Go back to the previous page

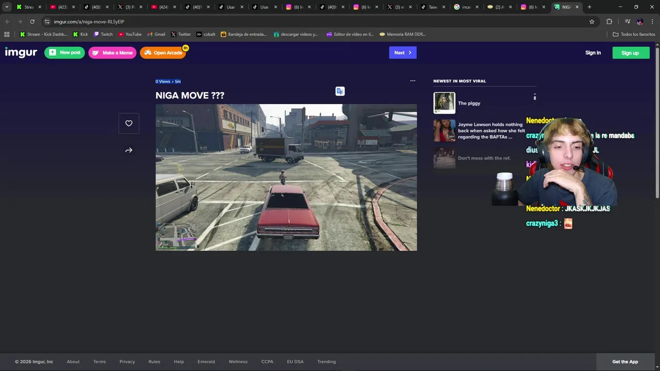(7, 22)
